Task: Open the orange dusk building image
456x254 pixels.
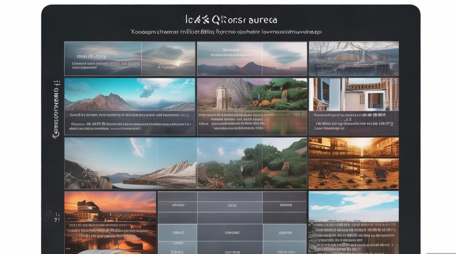Action: click(110, 210)
